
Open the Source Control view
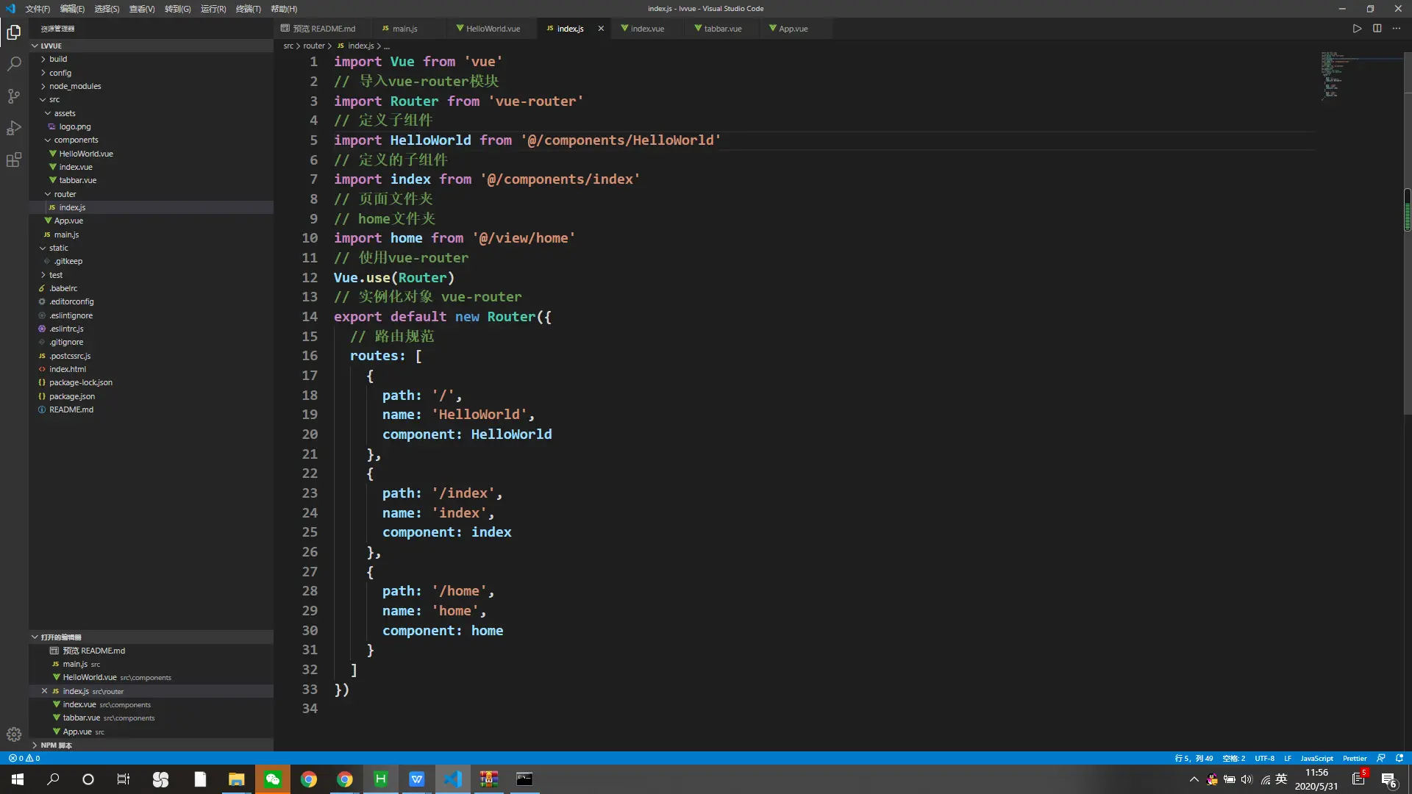click(14, 96)
